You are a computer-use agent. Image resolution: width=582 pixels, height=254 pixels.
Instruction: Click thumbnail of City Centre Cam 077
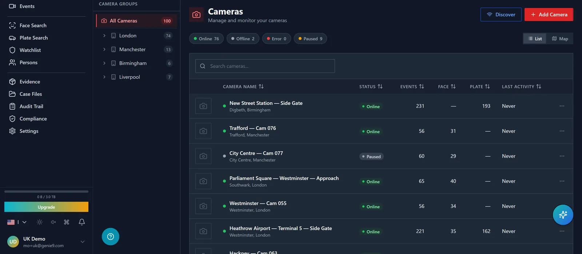click(x=203, y=156)
